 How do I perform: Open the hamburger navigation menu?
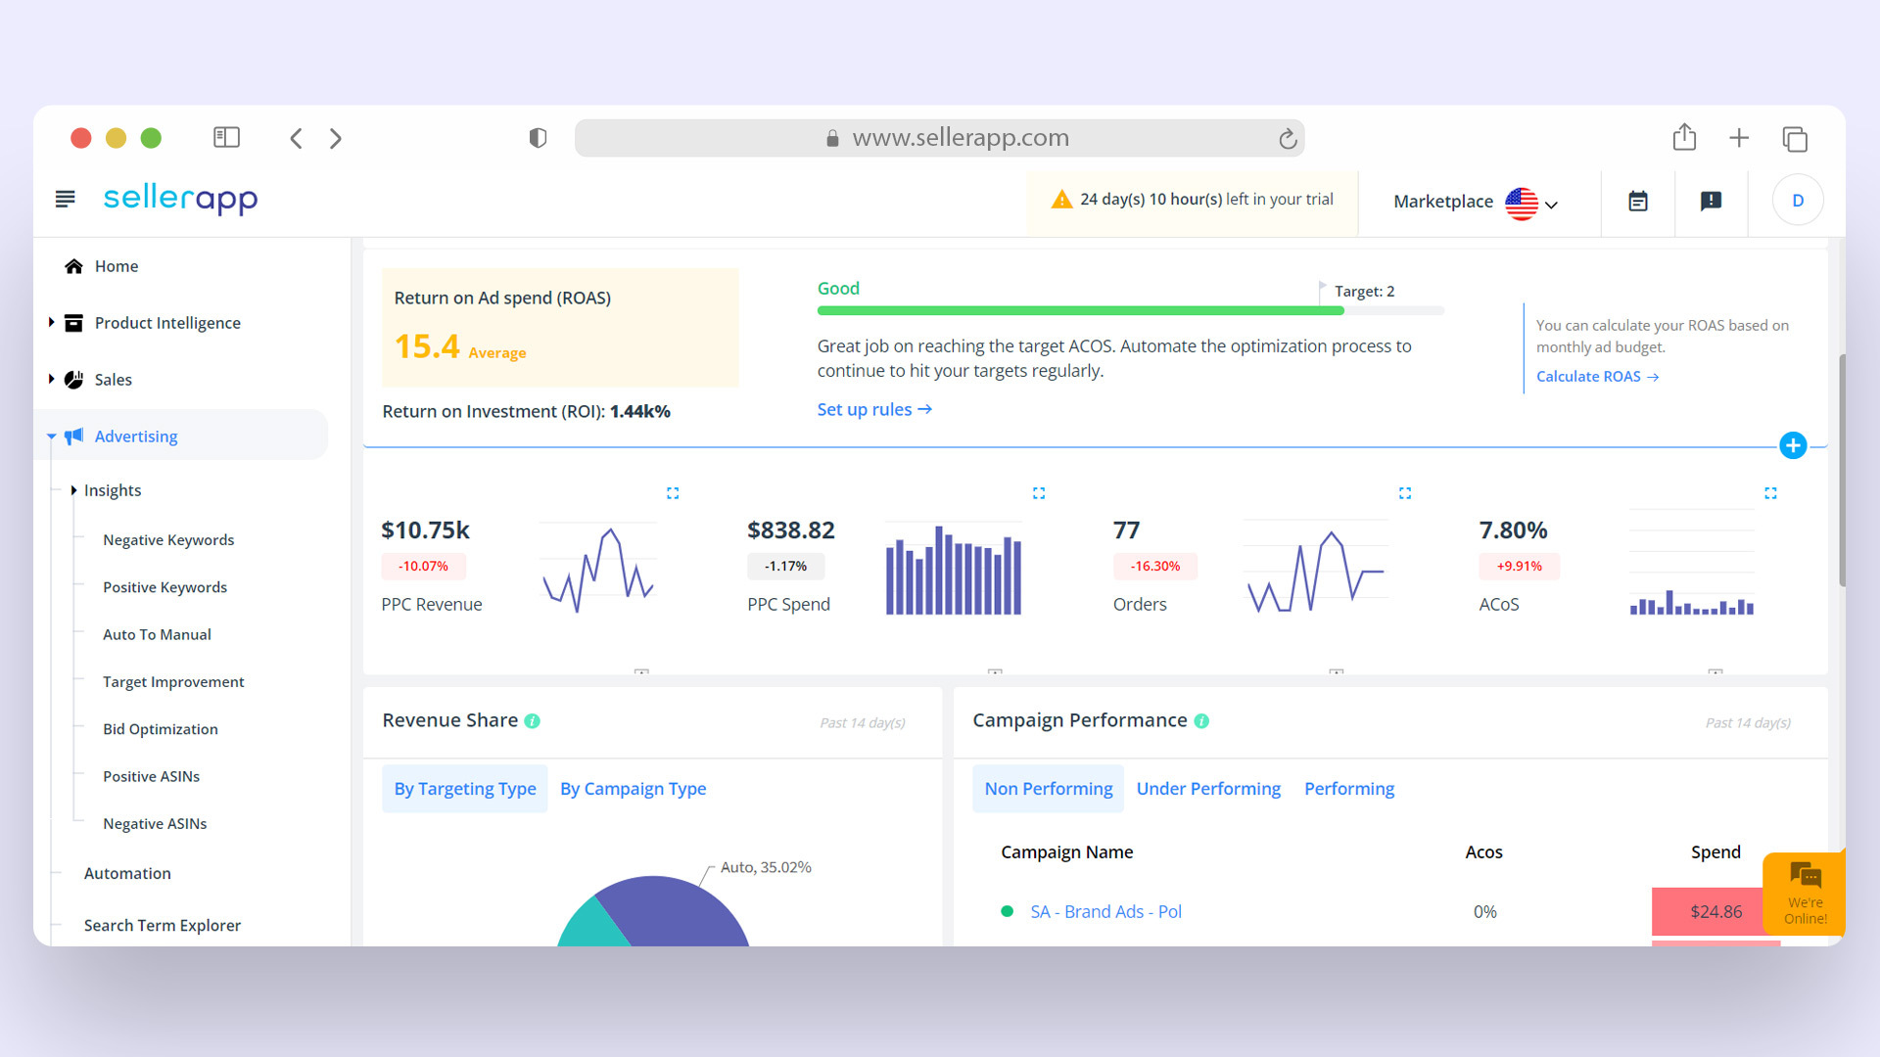(x=65, y=198)
